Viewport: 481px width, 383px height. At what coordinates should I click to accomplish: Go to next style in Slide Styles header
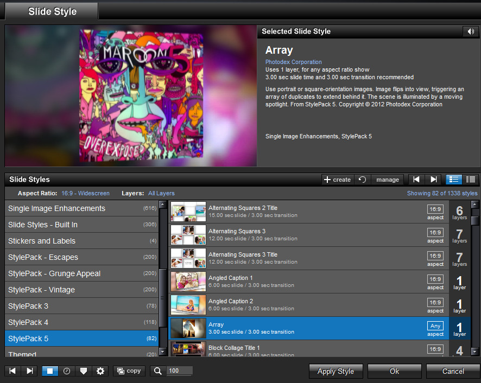[x=433, y=180]
